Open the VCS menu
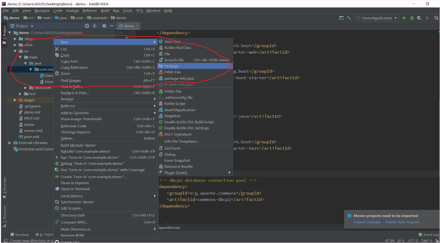Screen dimensions: 440x243 [139, 11]
